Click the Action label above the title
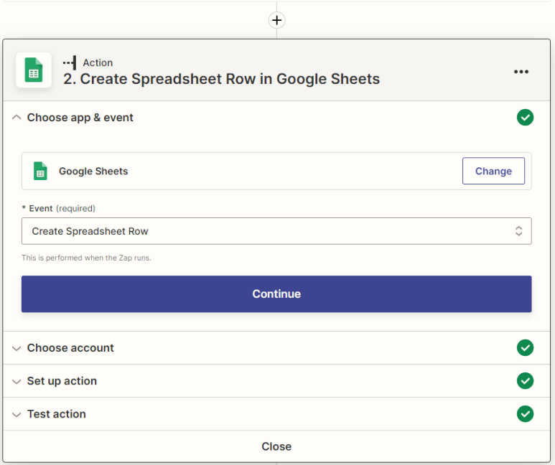This screenshot has width=555, height=465. tap(98, 62)
